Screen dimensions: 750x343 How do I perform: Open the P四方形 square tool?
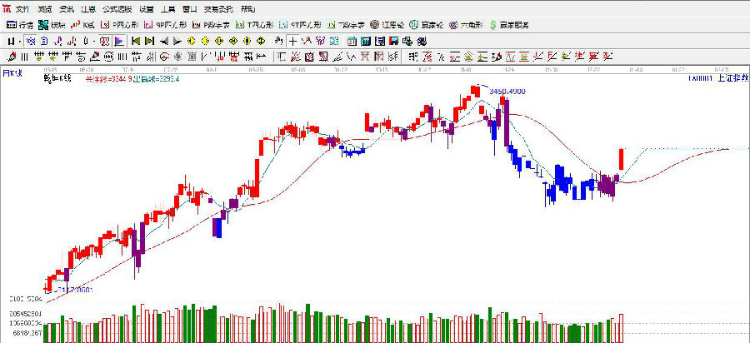119,25
